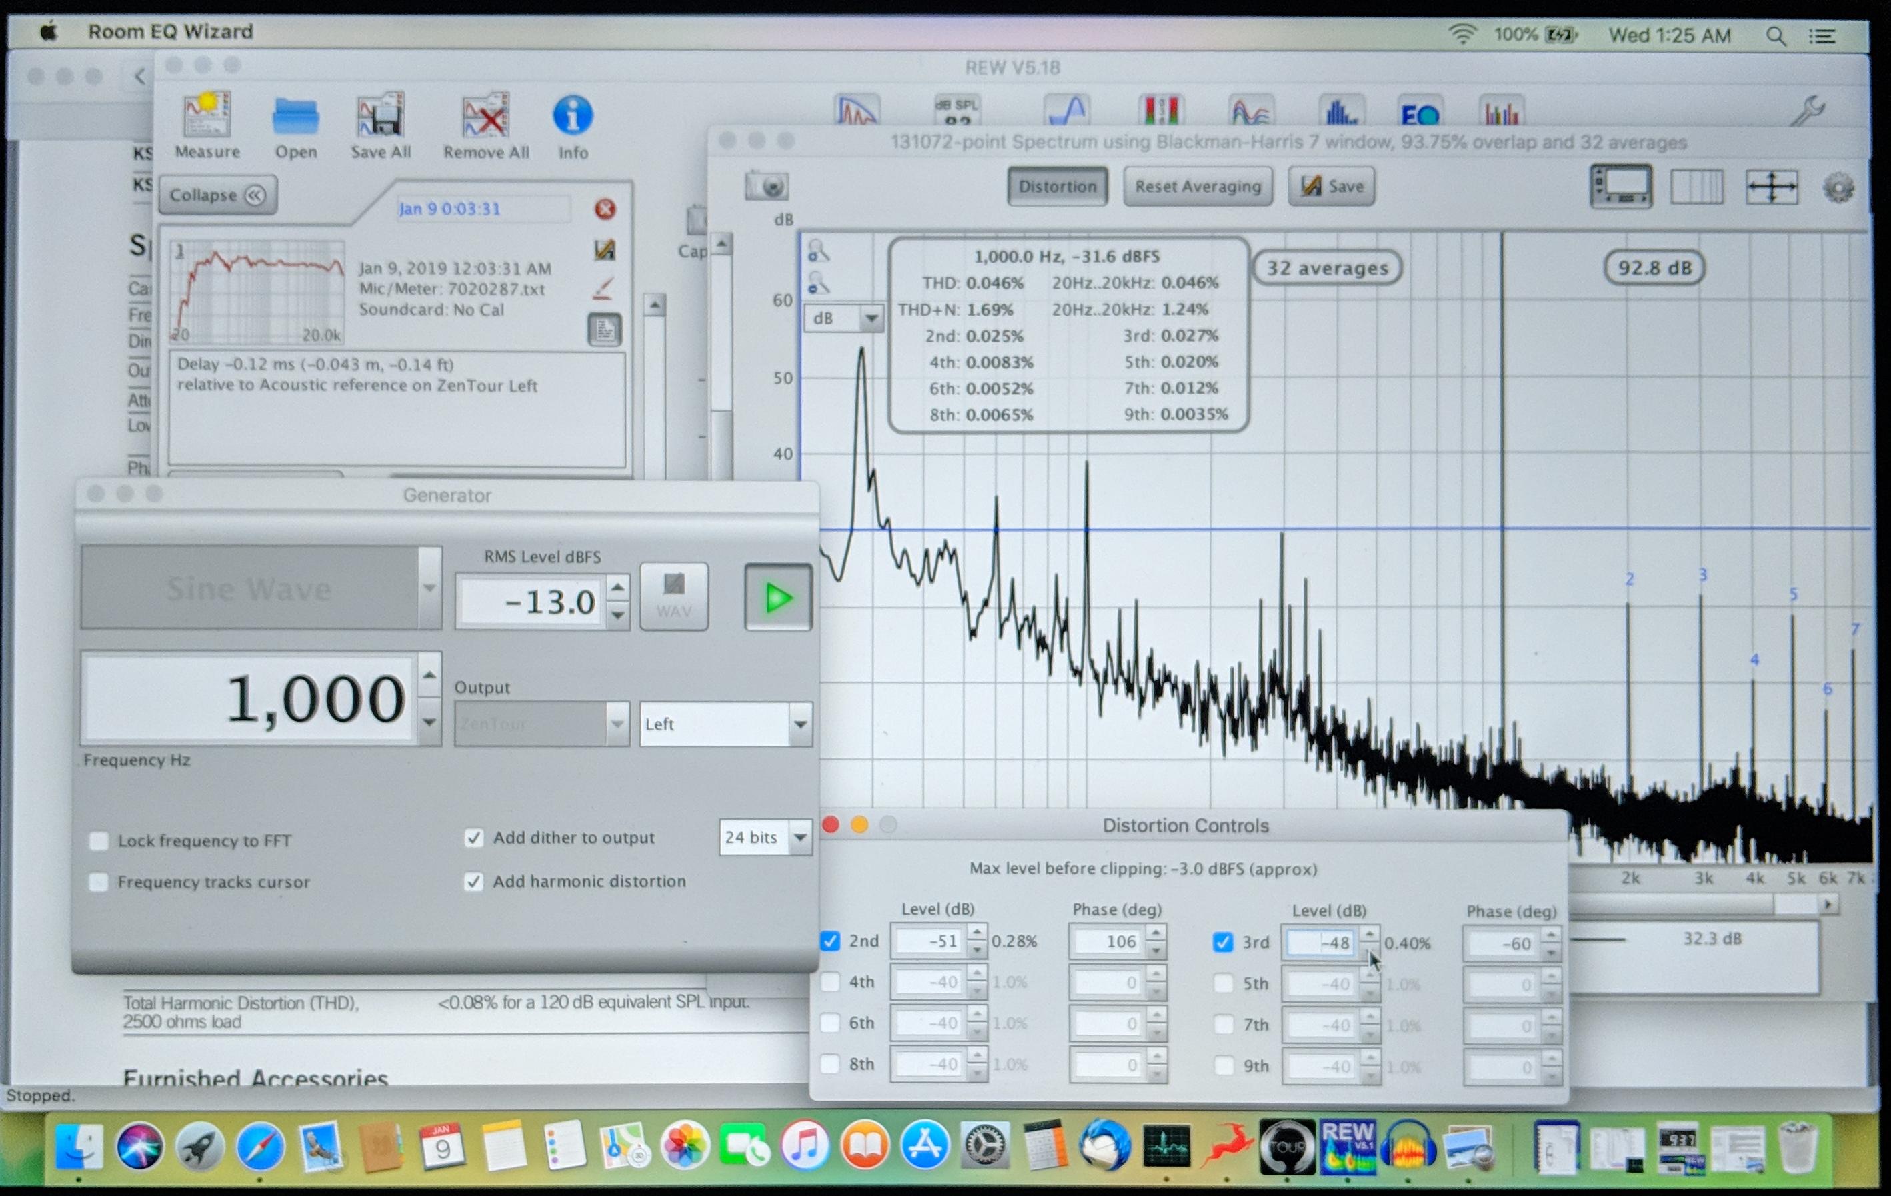Image resolution: width=1891 pixels, height=1196 pixels.
Task: Click the Save button in RTA window
Action: point(1332,186)
